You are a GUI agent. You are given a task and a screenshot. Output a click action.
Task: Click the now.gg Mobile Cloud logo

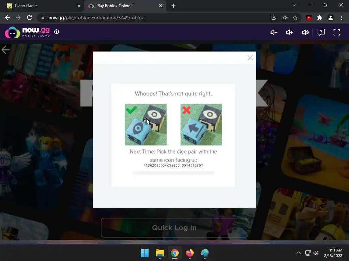point(27,32)
